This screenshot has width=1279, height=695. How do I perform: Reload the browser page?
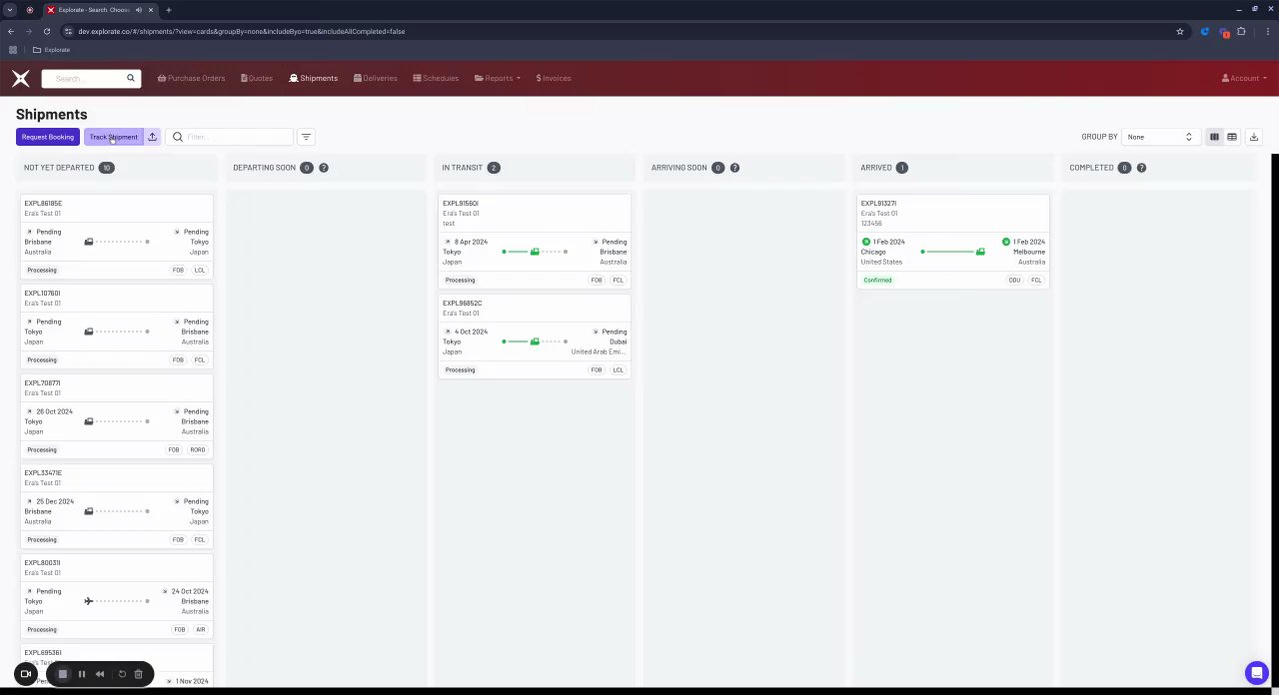pos(46,31)
